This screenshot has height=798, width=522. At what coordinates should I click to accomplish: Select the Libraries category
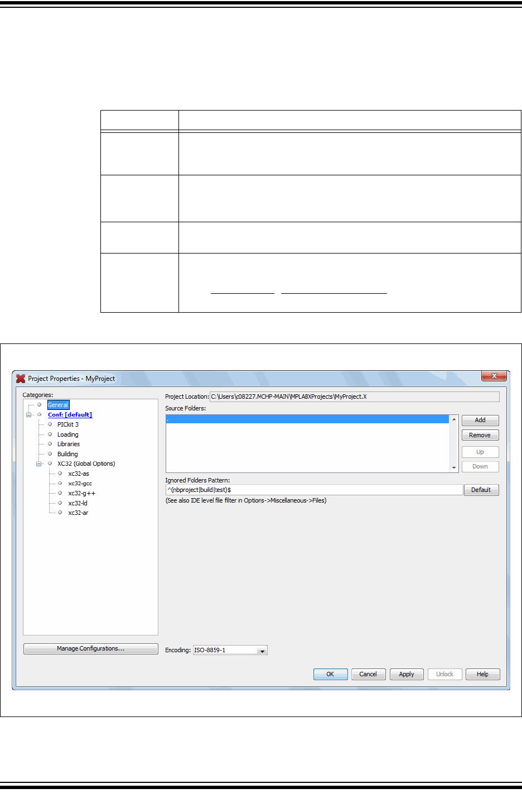(x=69, y=444)
